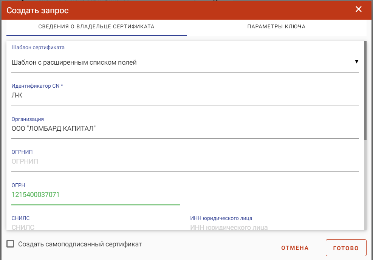Click the Готово button
Viewport: 373px width, 260px height.
point(346,248)
